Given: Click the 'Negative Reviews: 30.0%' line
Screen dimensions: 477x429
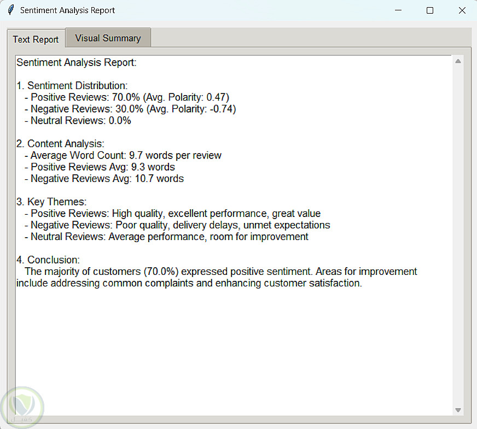Looking at the screenshot, I should coord(130,109).
